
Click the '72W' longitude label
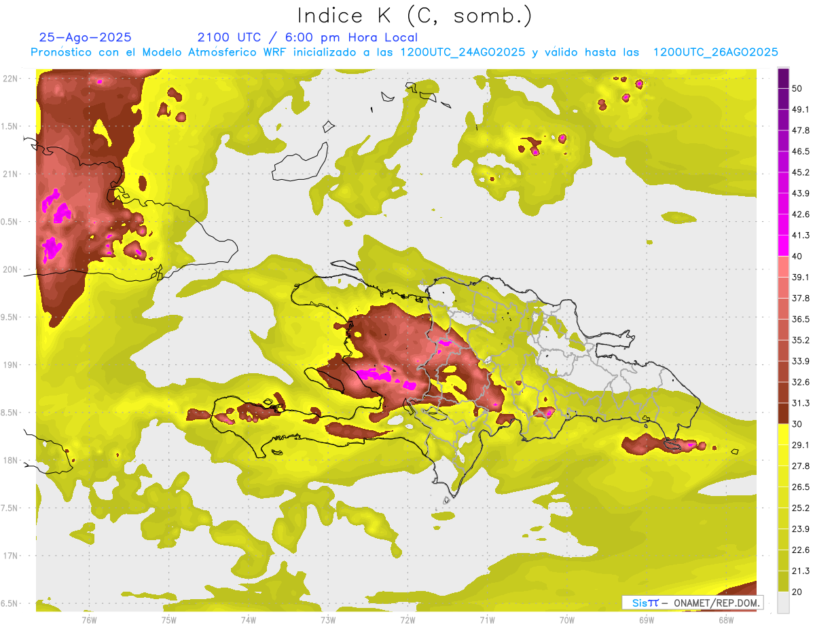407,620
